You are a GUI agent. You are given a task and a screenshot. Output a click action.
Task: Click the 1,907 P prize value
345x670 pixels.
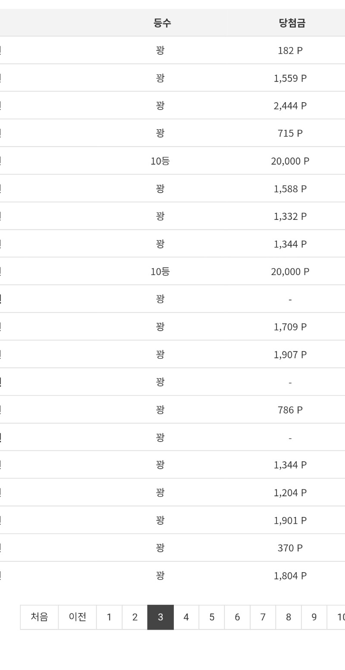pyautogui.click(x=290, y=354)
